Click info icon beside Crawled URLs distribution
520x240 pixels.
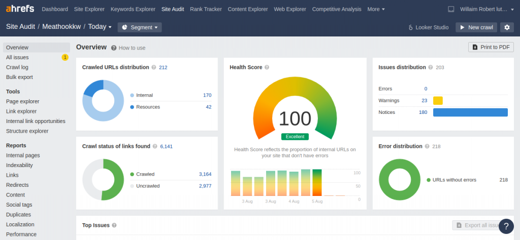point(153,67)
